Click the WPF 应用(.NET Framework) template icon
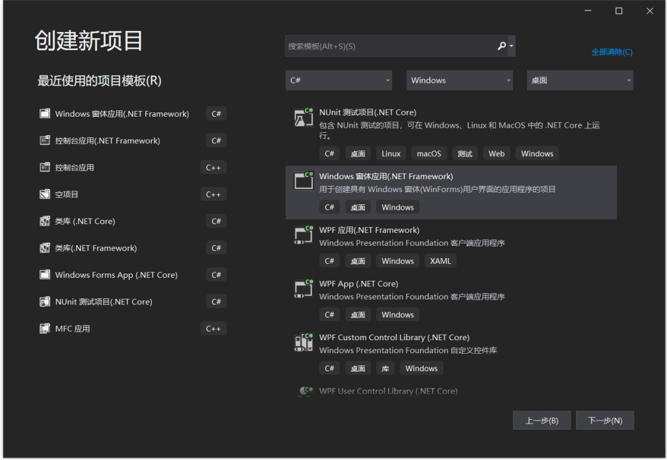 (303, 235)
